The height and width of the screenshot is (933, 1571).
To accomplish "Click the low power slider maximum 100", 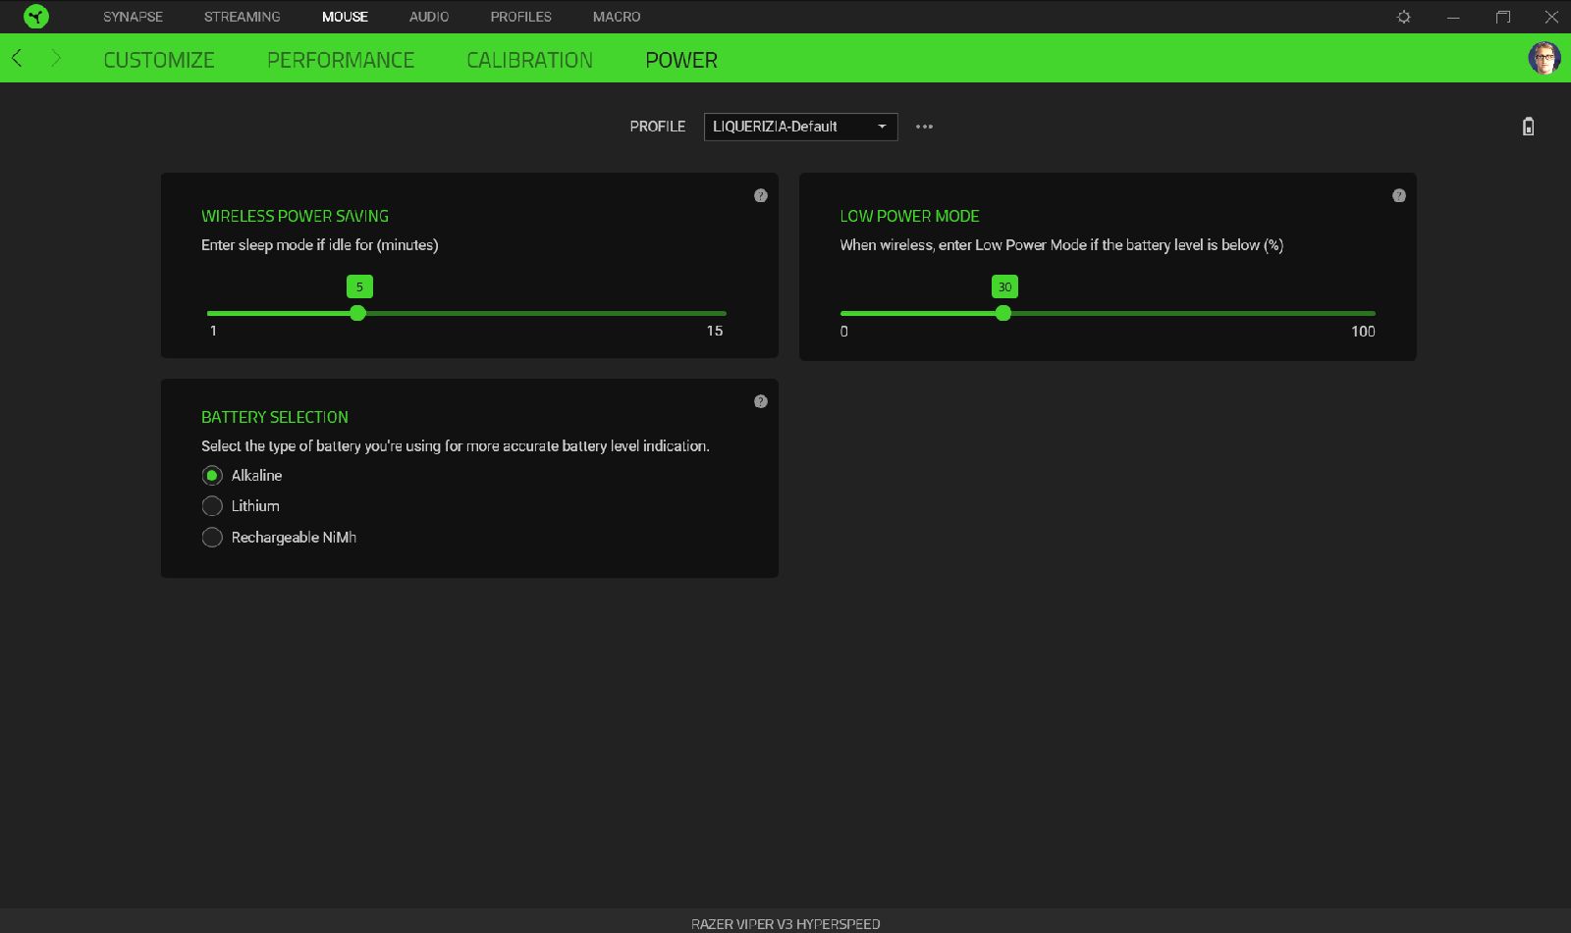I will coord(1363,332).
